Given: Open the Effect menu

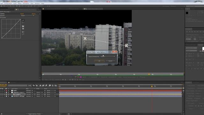Looking at the screenshot, I should (x=20, y=4).
